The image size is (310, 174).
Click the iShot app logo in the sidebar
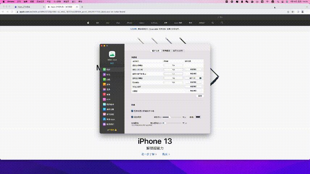coord(112,54)
